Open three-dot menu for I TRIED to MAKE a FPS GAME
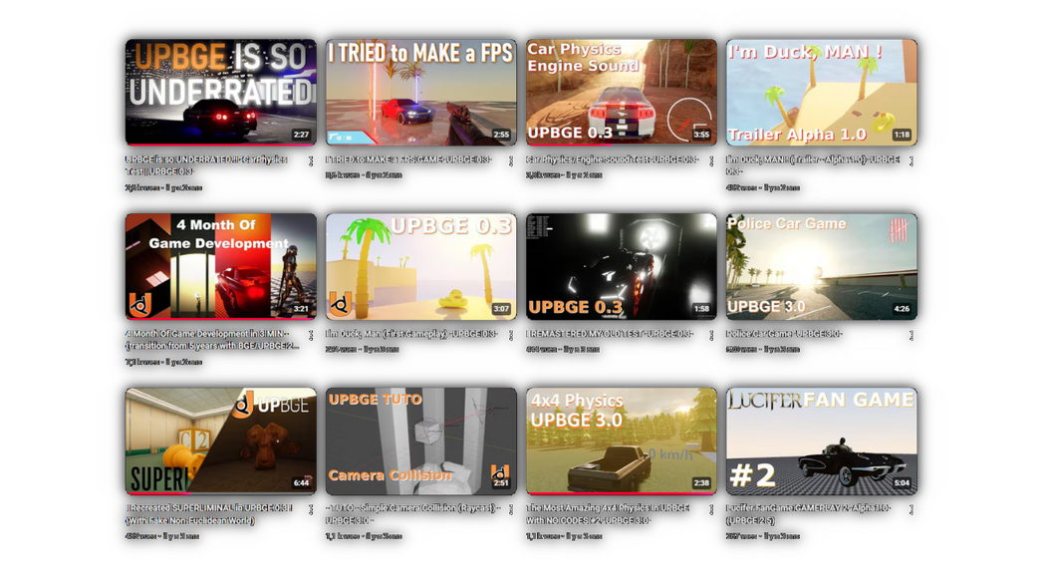This screenshot has height=588, width=1046. (x=511, y=161)
